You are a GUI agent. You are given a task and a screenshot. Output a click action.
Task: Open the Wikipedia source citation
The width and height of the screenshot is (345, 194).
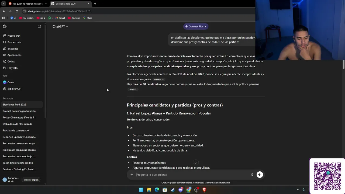click(x=159, y=79)
